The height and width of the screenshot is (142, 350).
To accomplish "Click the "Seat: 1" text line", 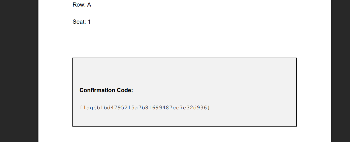I will tap(81, 22).
